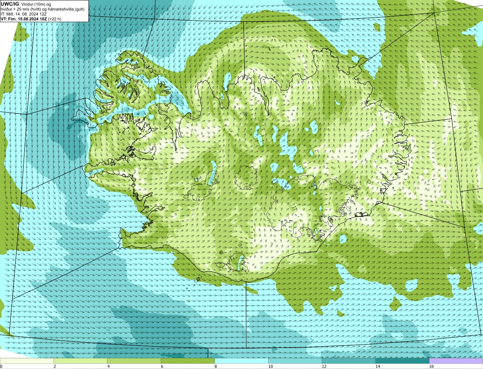
Task: Pick the medium green 4–6 m/s legend swatch
Action: click(x=134, y=361)
